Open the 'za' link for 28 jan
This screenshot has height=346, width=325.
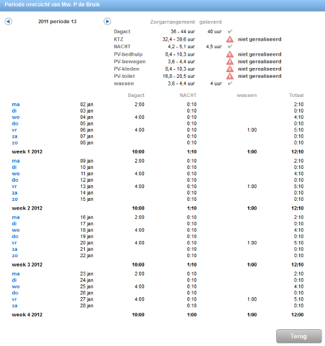pyautogui.click(x=15, y=305)
